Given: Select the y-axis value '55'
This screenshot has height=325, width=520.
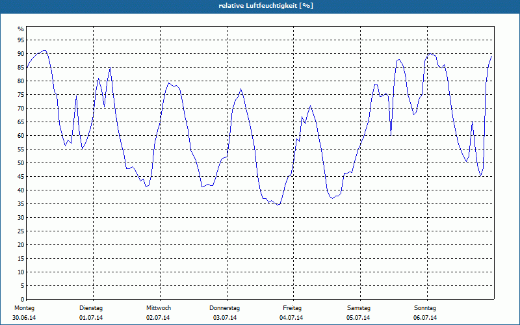Looking at the screenshot, I should (21, 149).
